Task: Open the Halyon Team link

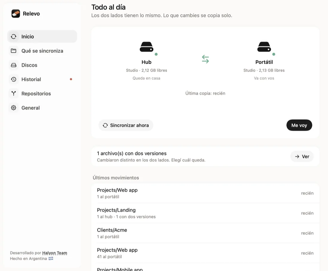Action: 55,253
